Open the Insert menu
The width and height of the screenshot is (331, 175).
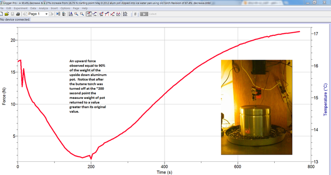click(54, 8)
